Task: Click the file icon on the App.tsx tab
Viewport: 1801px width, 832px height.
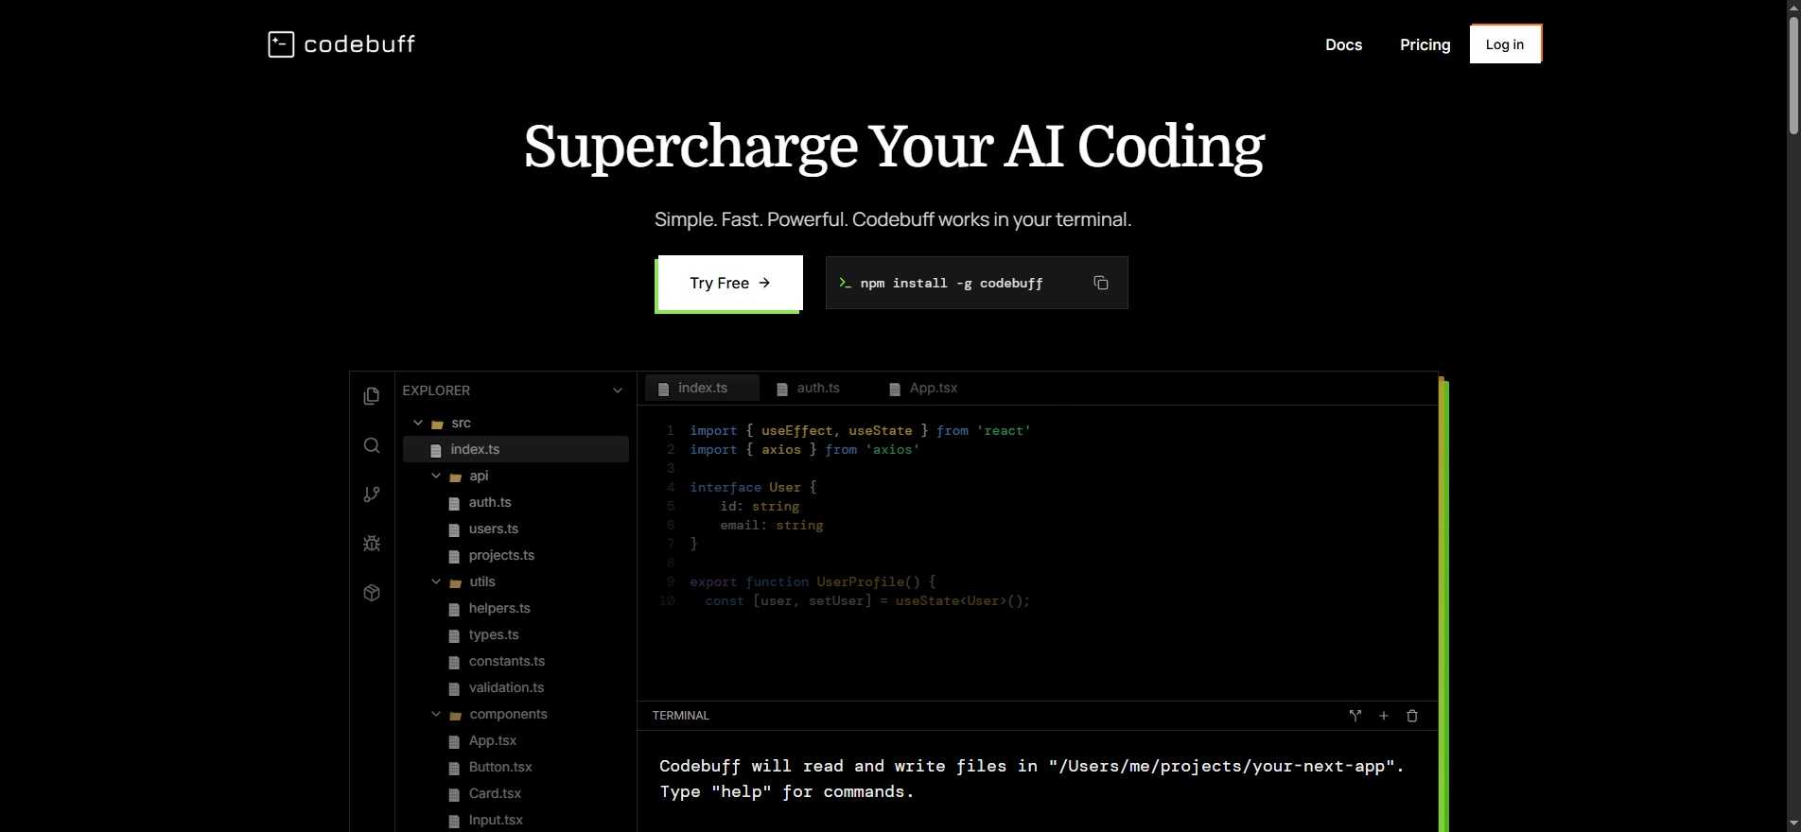Action: point(895,389)
